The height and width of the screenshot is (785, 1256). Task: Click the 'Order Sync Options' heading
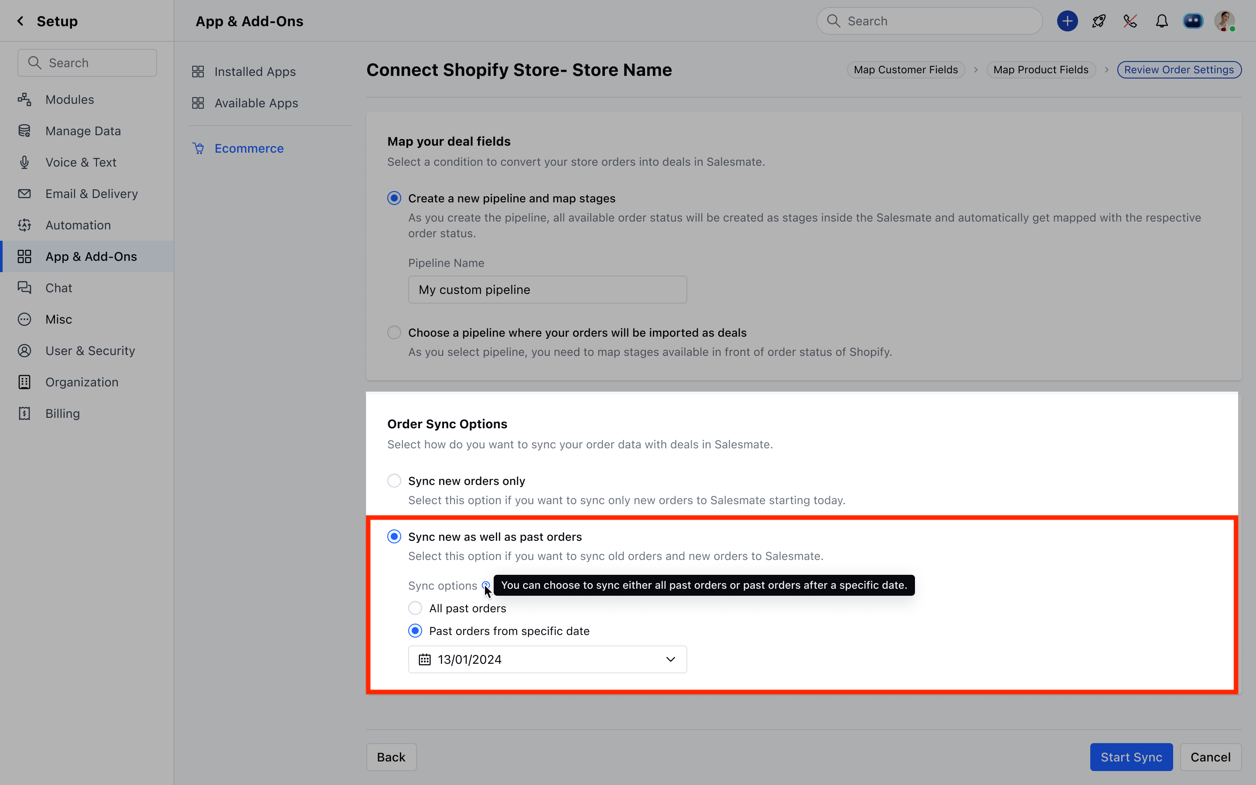point(447,423)
